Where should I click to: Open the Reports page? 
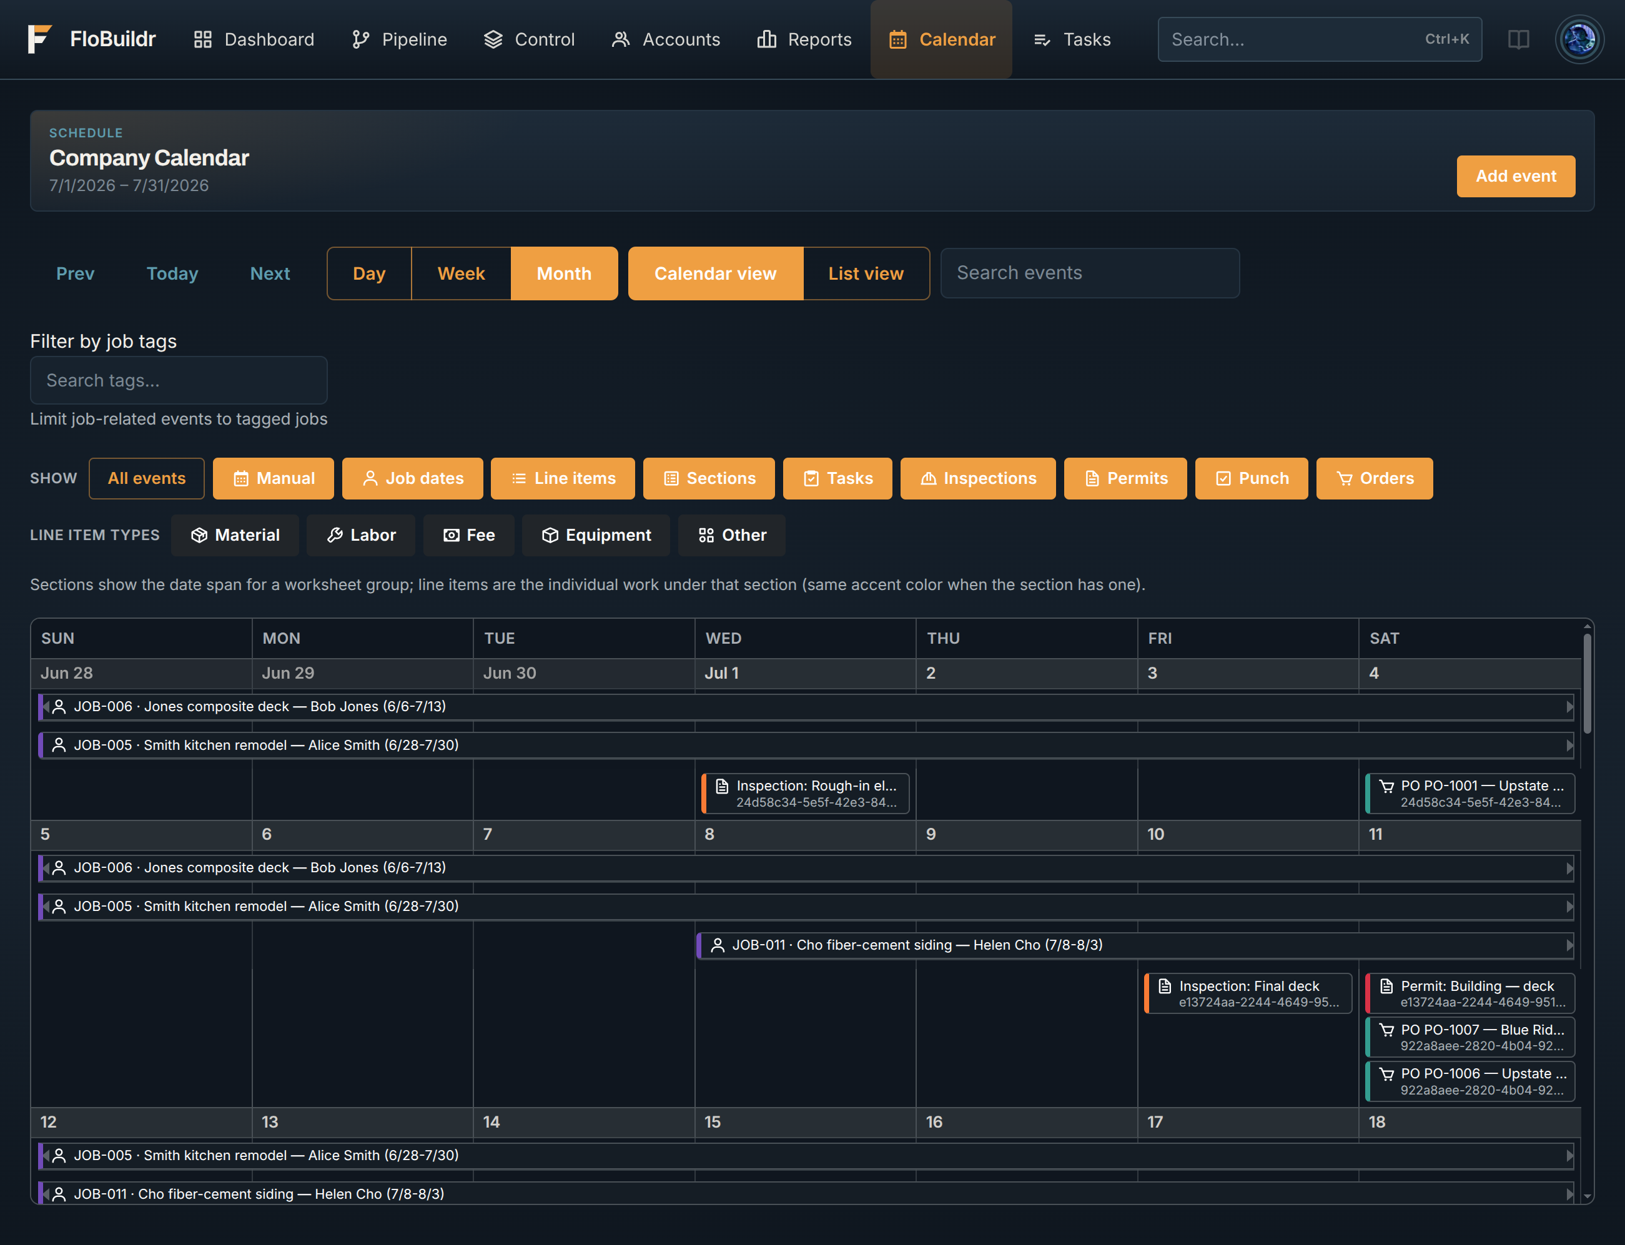pyautogui.click(x=804, y=39)
